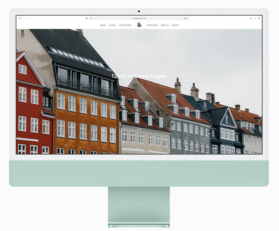Open the sidebar dropdown arrow
The width and height of the screenshot is (279, 231).
22,18
